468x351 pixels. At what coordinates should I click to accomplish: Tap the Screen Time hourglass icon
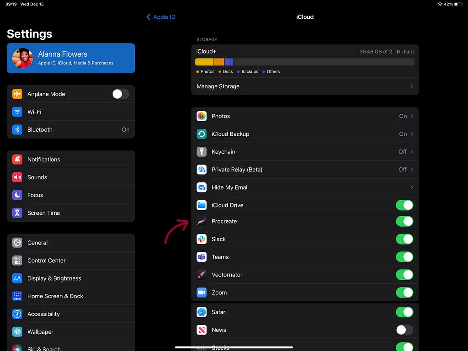17,213
